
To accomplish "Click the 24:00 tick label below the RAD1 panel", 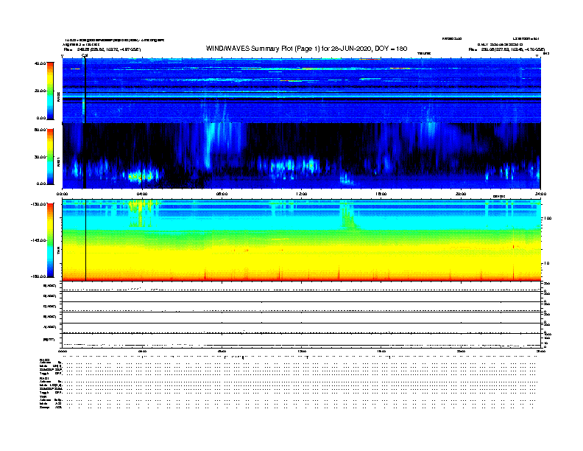I will [x=540, y=194].
